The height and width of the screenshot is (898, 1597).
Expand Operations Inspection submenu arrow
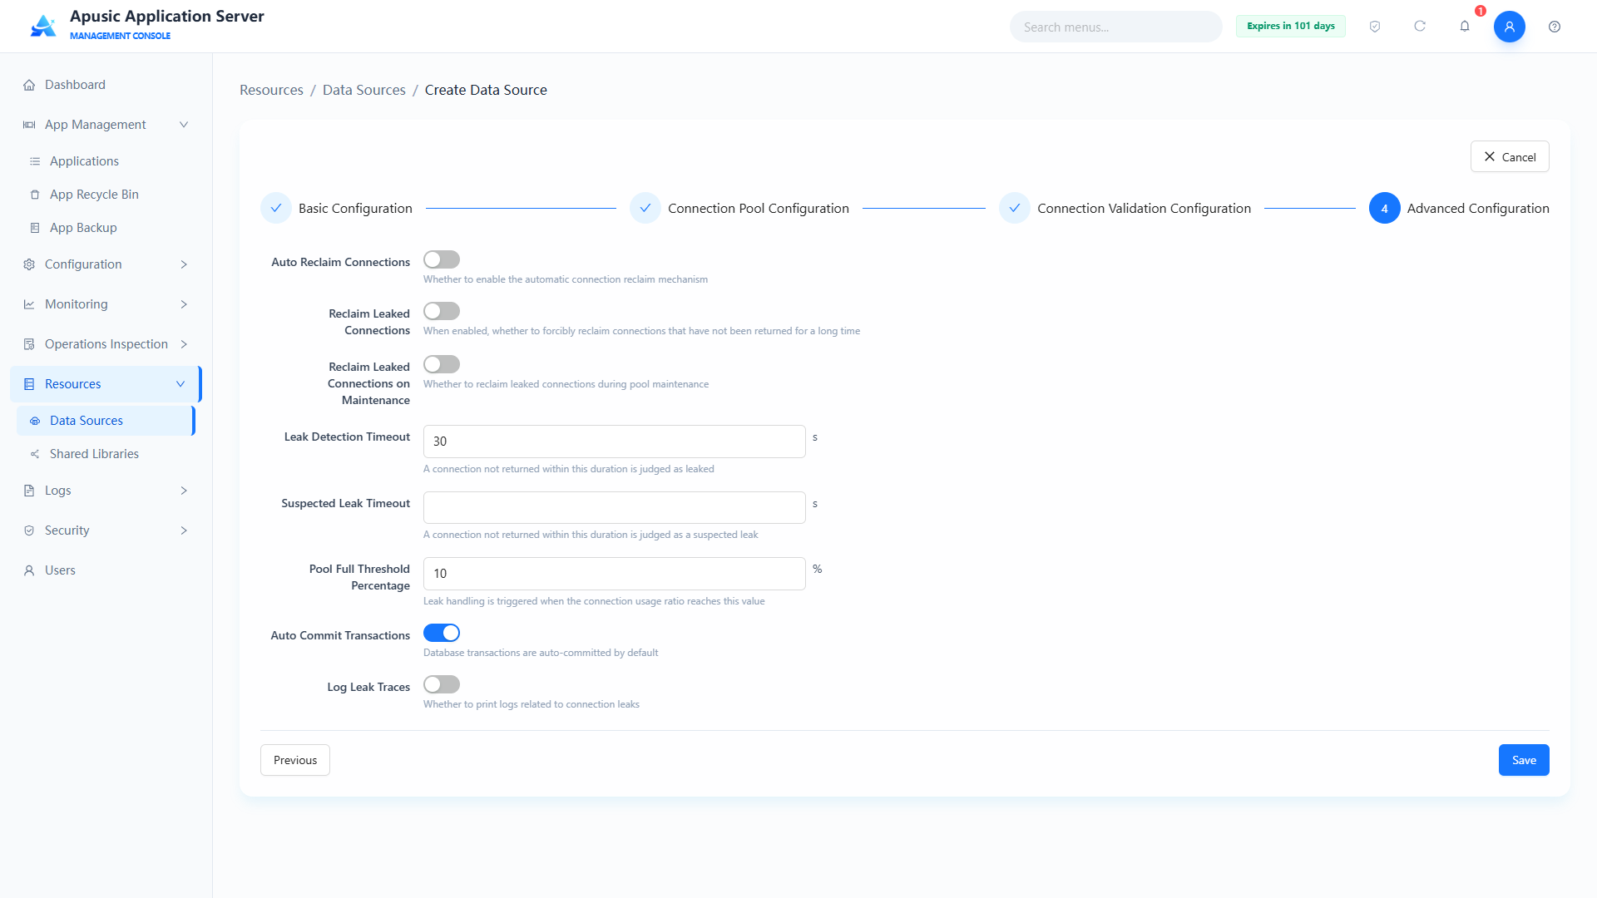(x=184, y=344)
